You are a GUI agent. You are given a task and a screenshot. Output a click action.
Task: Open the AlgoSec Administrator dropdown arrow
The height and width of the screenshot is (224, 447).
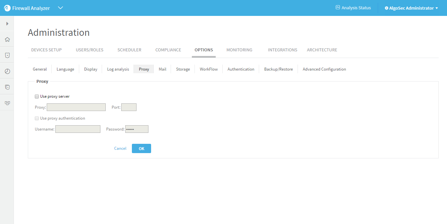[437, 8]
